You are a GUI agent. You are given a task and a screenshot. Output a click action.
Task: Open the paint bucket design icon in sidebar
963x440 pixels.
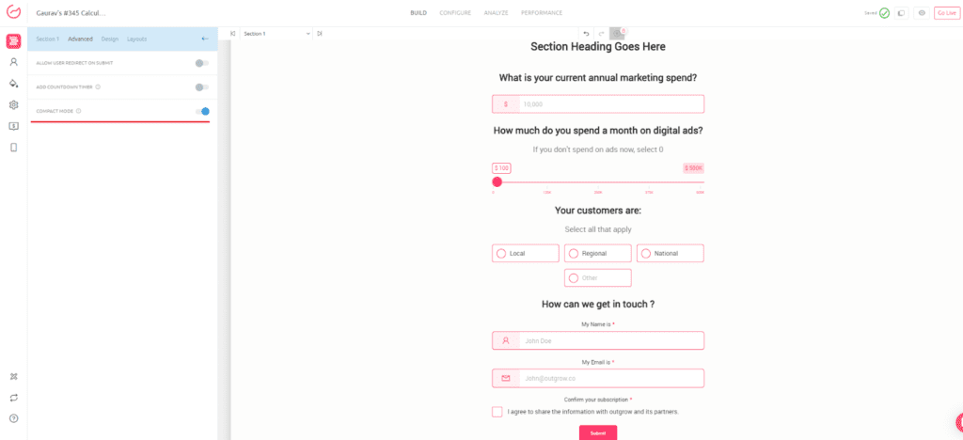click(x=14, y=84)
